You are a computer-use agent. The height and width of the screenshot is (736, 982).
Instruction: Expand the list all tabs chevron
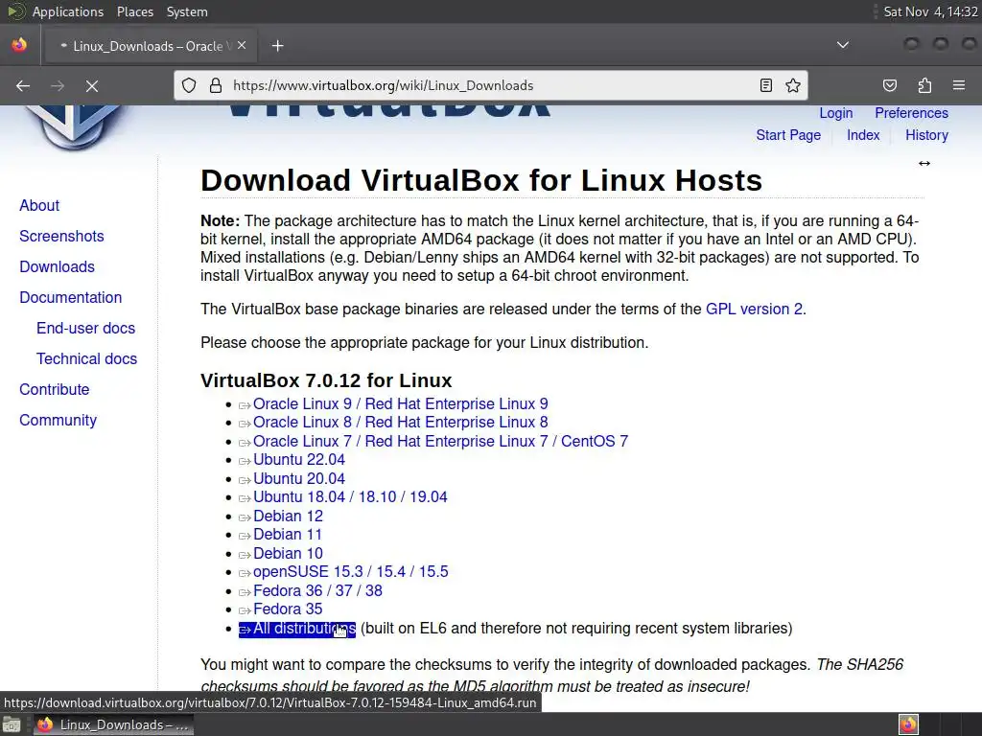(x=843, y=45)
